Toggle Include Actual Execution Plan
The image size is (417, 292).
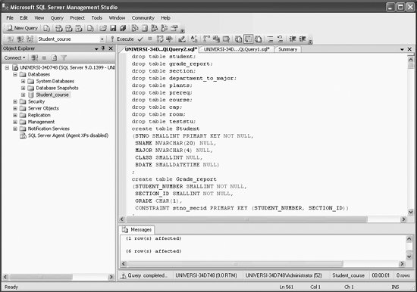pos(206,39)
